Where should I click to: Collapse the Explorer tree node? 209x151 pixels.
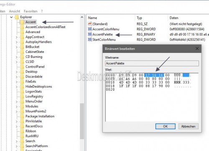click(x=11, y=17)
